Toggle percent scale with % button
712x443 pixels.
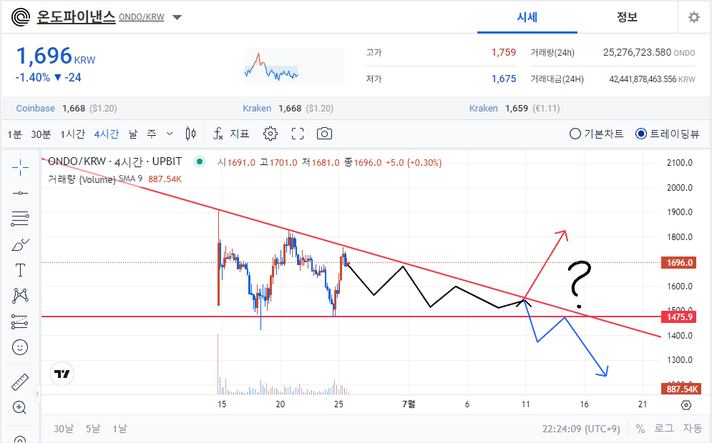click(x=640, y=429)
